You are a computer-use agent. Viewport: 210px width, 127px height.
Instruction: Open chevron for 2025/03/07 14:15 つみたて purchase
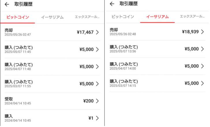[202, 83]
